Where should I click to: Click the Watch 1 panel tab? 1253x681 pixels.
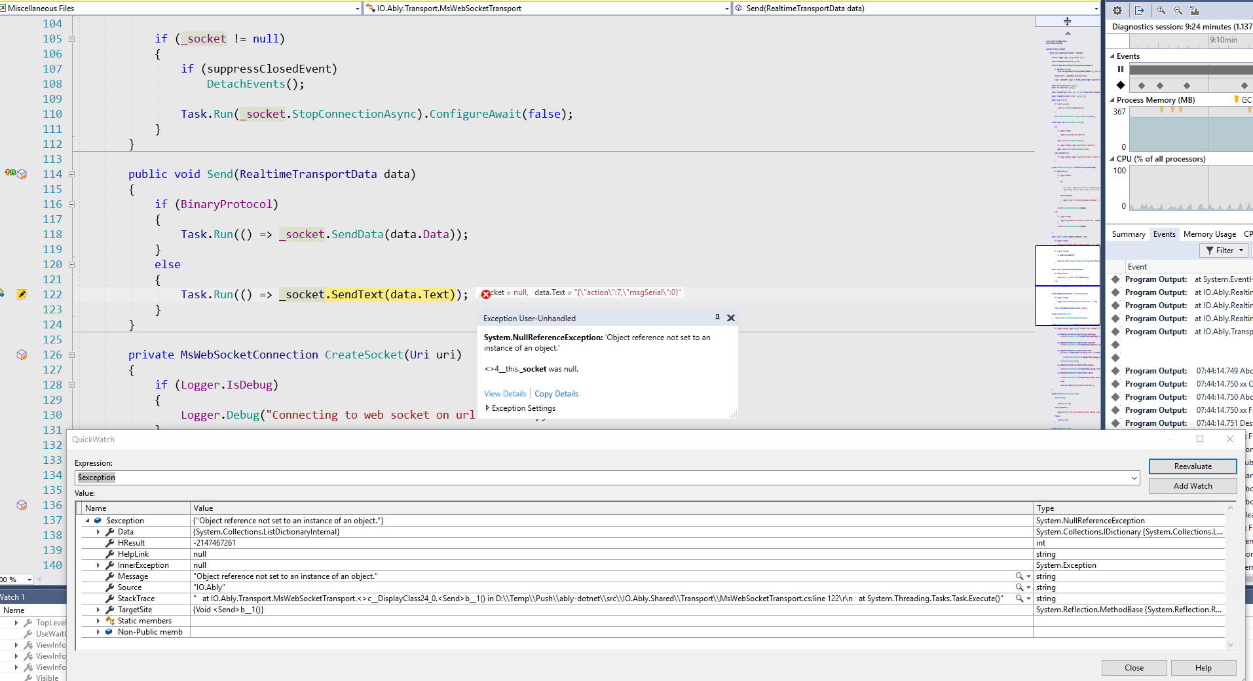(14, 597)
